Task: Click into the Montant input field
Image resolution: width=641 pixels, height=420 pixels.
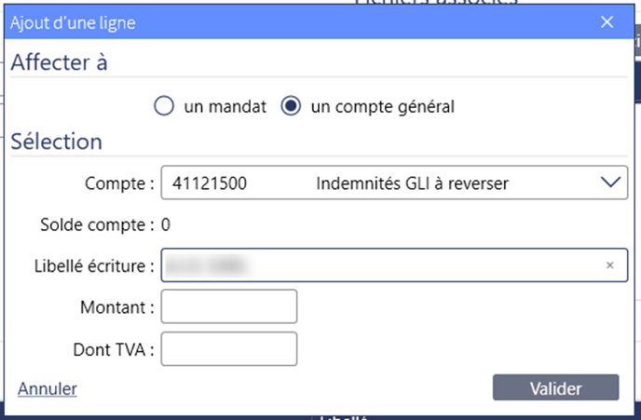Action: pyautogui.click(x=229, y=306)
